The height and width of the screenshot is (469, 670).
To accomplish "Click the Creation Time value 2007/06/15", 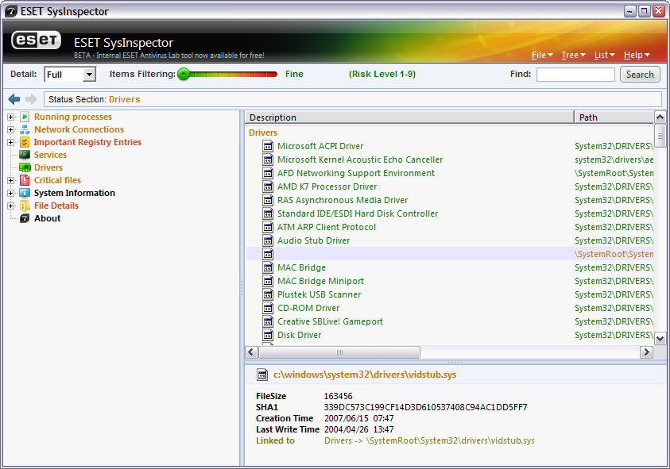I will (359, 418).
